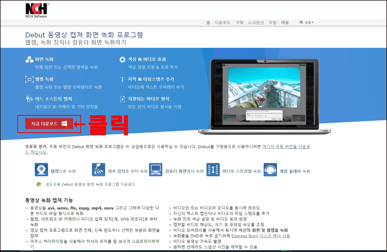Click the 색상 & 비디오 효과 icon

click(122, 59)
